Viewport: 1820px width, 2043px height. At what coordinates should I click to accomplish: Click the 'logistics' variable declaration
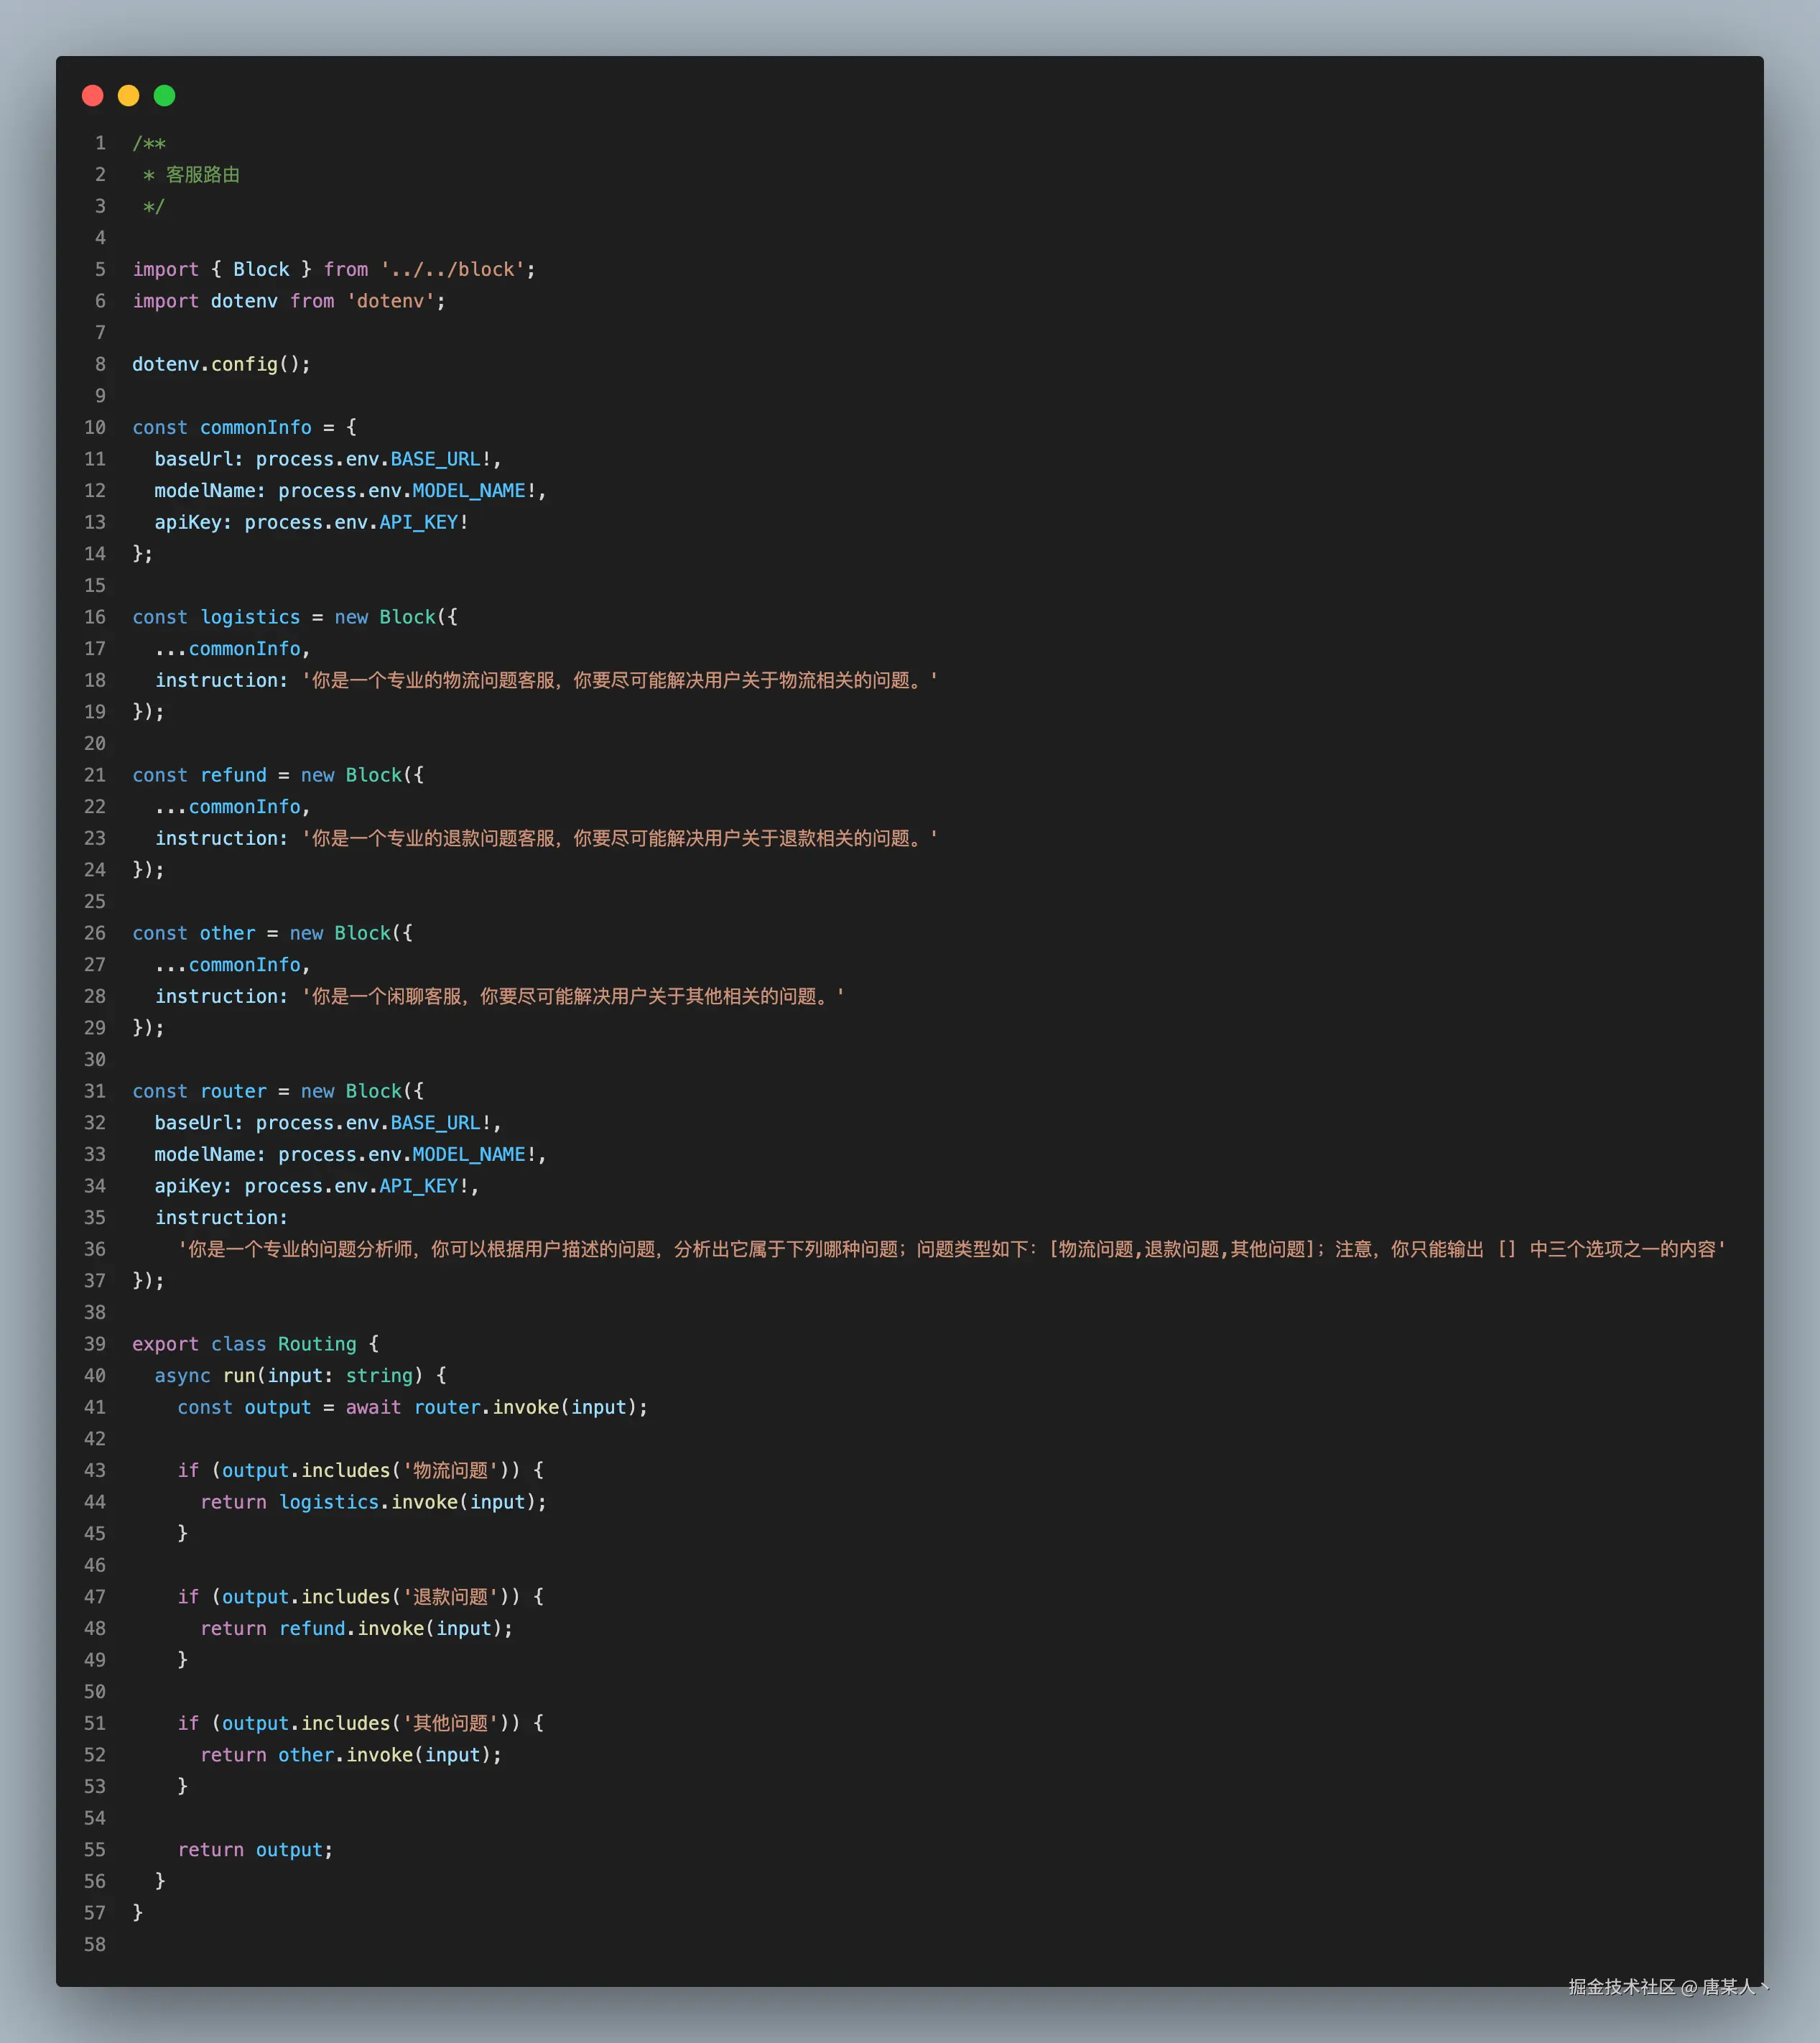point(250,617)
